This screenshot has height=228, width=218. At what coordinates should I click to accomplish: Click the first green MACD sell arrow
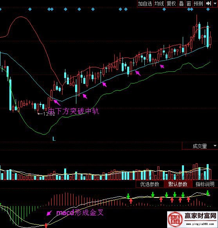point(128,196)
